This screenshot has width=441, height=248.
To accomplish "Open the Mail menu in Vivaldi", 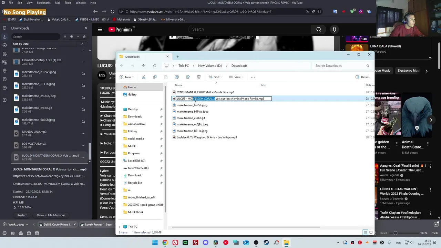I will 58,3.
